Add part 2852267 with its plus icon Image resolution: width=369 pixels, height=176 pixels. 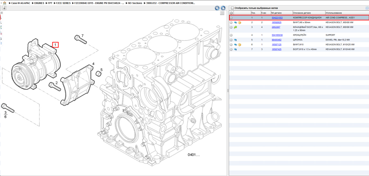coord(231,27)
